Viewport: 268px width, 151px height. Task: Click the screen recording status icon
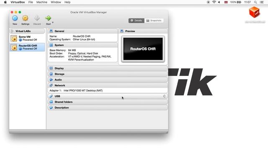tap(208, 2)
